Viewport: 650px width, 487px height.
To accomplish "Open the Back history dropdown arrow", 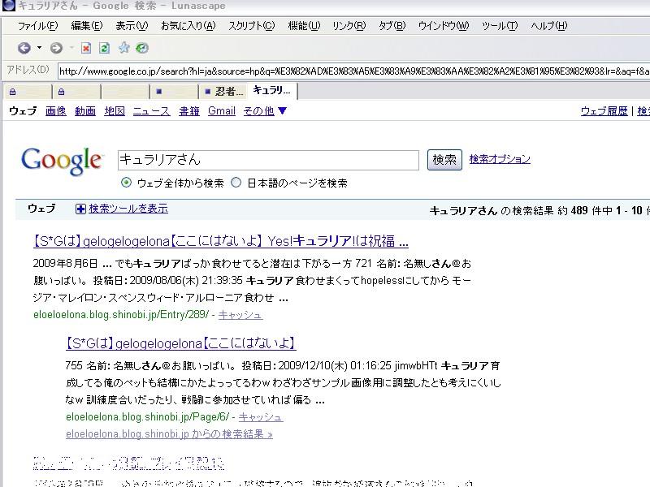I will pos(39,48).
